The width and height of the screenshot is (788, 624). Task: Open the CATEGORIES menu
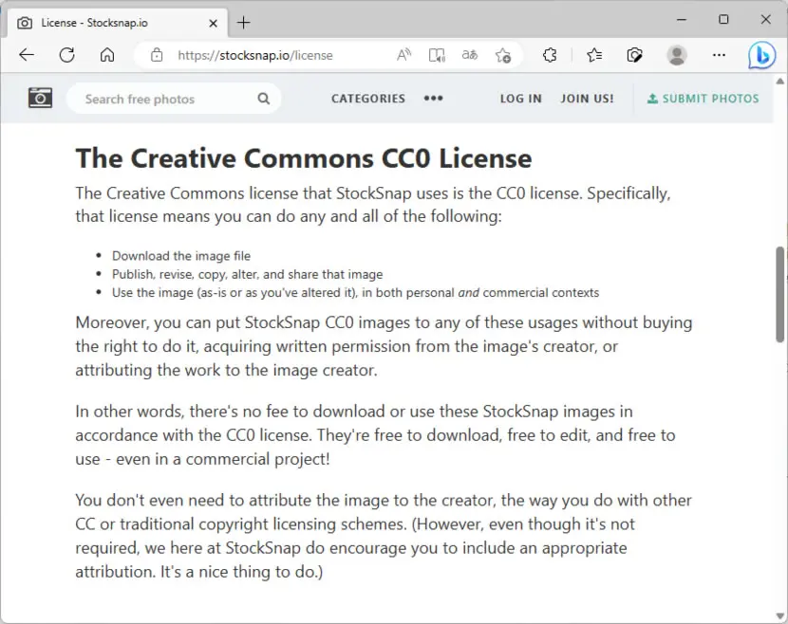[x=367, y=99]
